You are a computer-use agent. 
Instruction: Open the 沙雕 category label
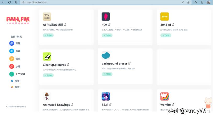[x=18, y=66]
